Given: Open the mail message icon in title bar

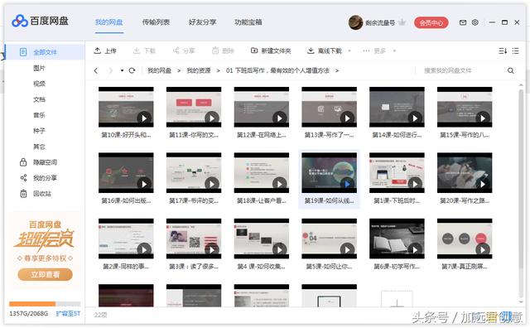Looking at the screenshot, I should click(x=463, y=22).
